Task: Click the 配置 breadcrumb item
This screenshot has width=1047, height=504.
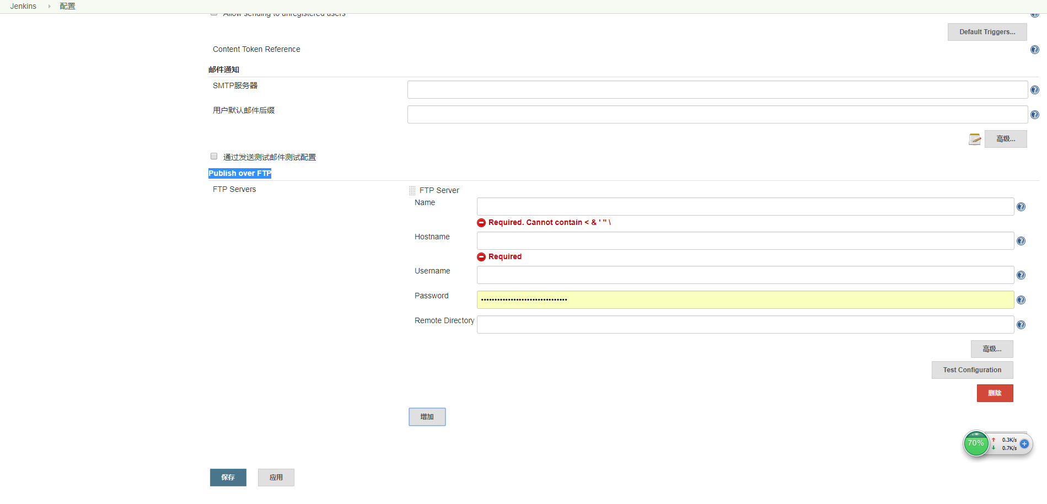Action: click(67, 6)
